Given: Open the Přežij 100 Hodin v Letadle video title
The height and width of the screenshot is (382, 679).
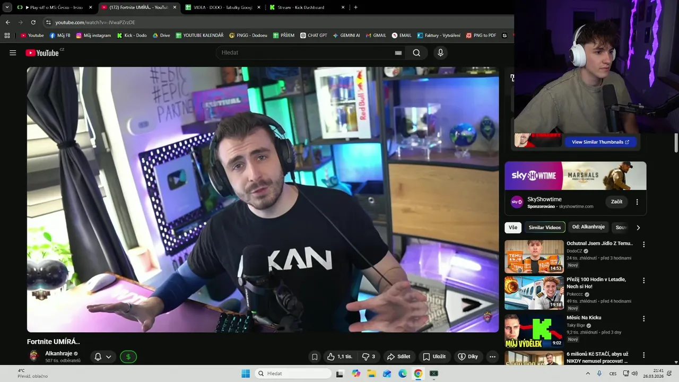Looking at the screenshot, I should click(x=596, y=283).
